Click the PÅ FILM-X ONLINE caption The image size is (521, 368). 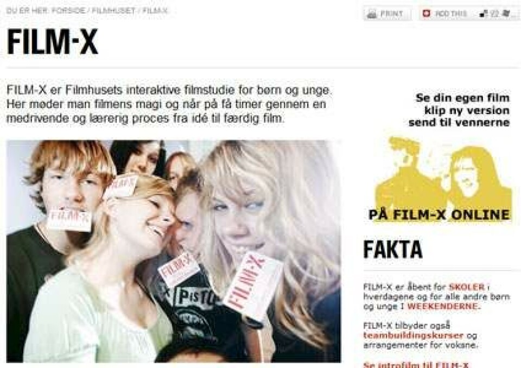pyautogui.click(x=439, y=215)
